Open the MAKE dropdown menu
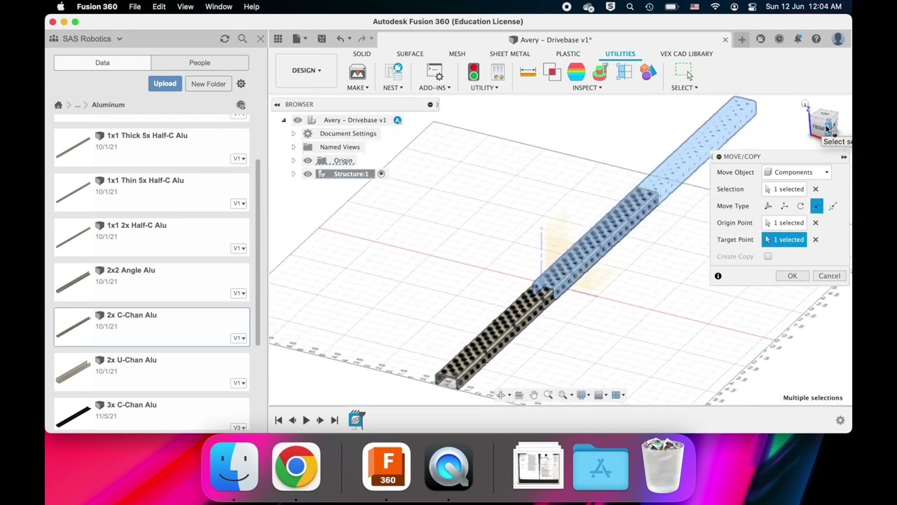Viewport: 897px width, 505px height. (357, 88)
